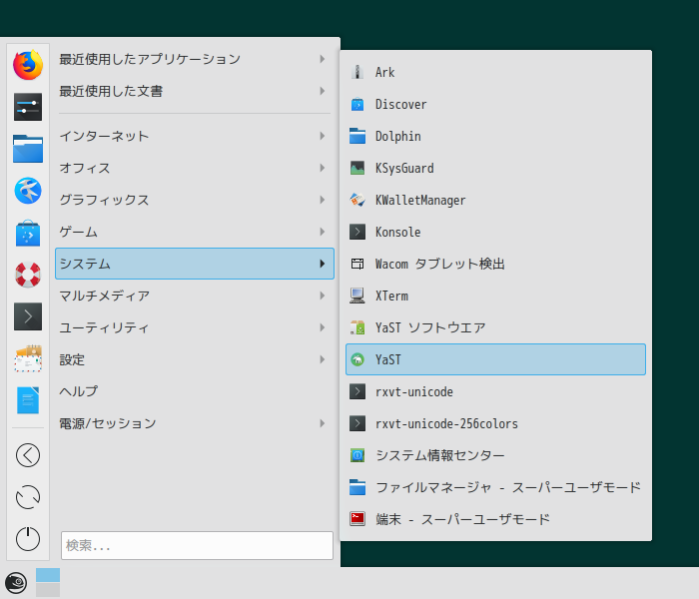The height and width of the screenshot is (599, 699).
Task: Open System Settings sliders icon in sidebar
Action: (x=28, y=107)
